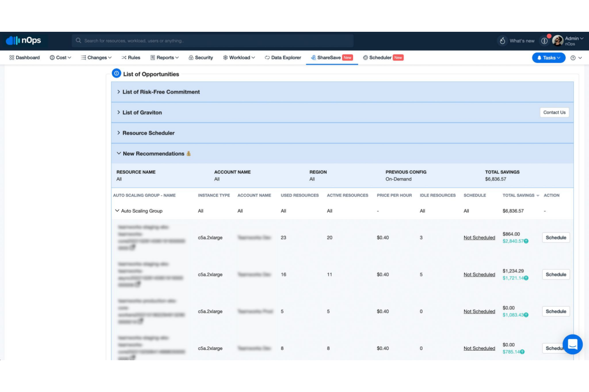Expand the List of Risk-Free Commitment section

click(x=160, y=92)
